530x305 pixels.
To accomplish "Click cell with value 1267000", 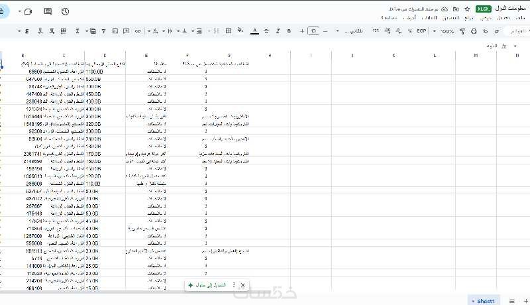I will tap(33, 236).
